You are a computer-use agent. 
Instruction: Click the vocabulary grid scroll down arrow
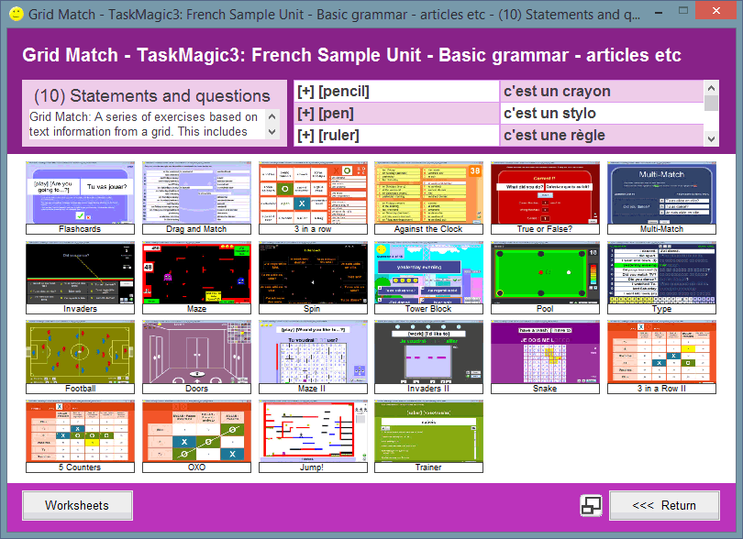click(x=711, y=138)
